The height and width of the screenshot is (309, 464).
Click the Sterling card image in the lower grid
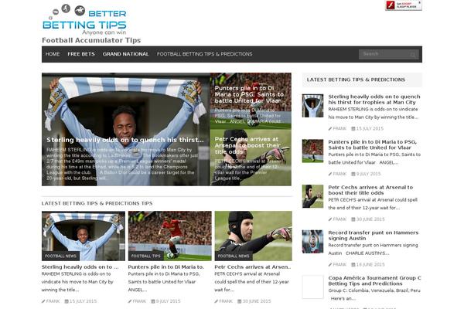click(84, 236)
